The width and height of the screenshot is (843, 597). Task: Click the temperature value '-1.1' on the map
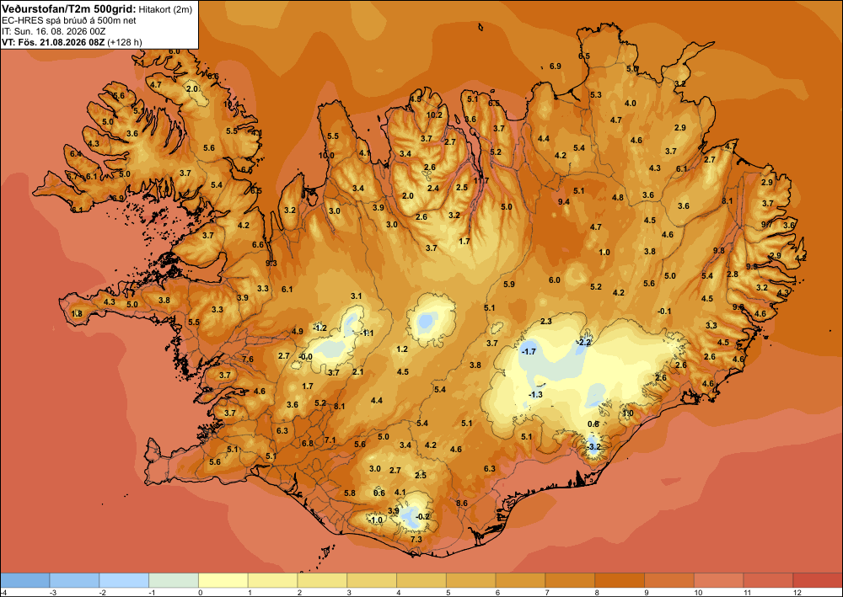[x=367, y=333]
